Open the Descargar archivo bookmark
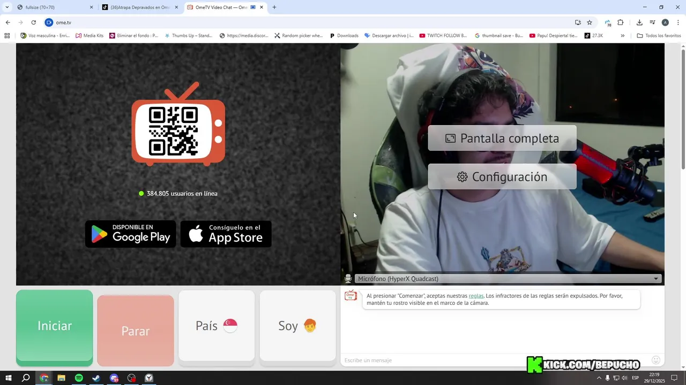Screen dimensions: 686x385 tap(389, 36)
